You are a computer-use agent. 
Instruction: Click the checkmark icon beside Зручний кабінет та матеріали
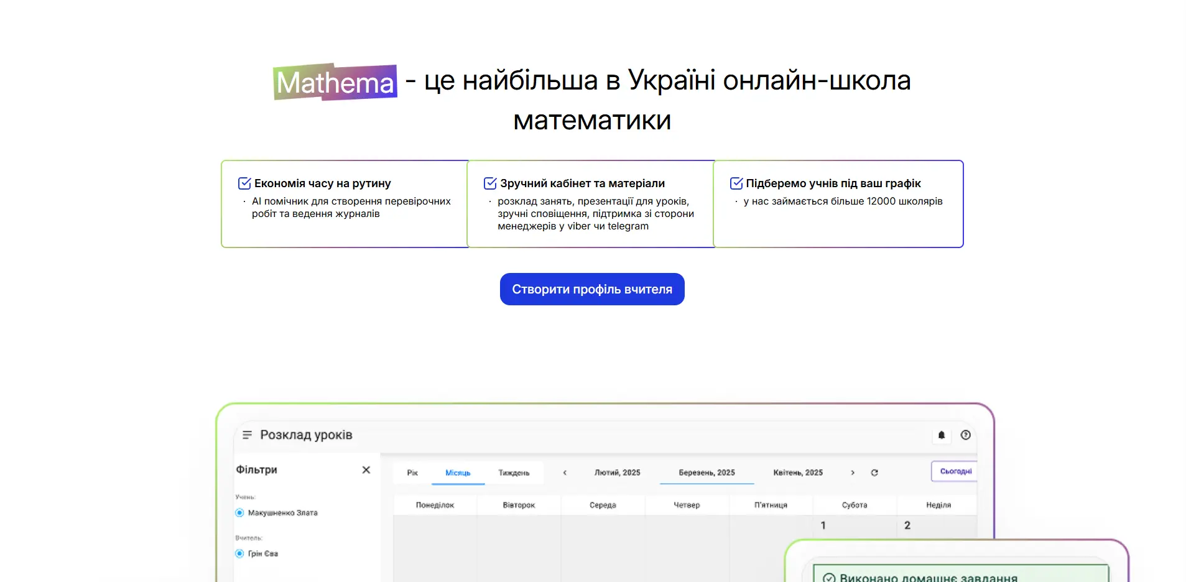489,182
